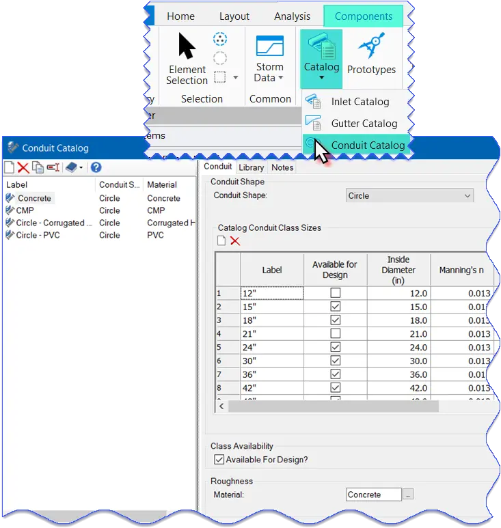Uncheck Available for Design for 18" row

pos(335,320)
